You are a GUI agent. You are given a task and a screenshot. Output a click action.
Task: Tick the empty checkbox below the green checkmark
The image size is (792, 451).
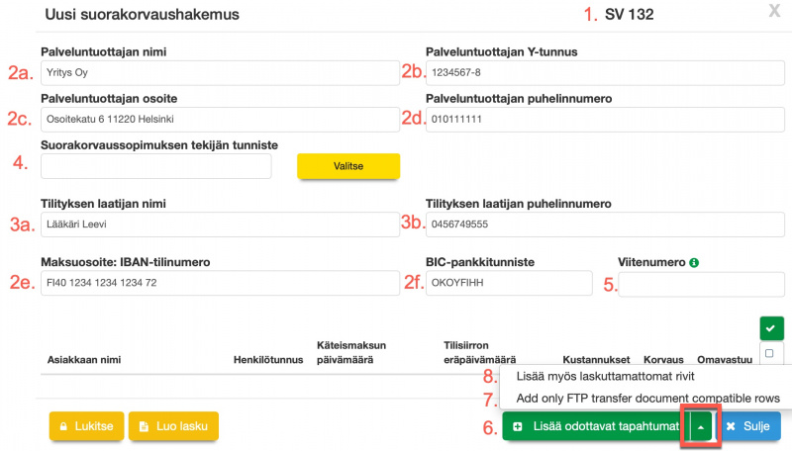click(769, 353)
